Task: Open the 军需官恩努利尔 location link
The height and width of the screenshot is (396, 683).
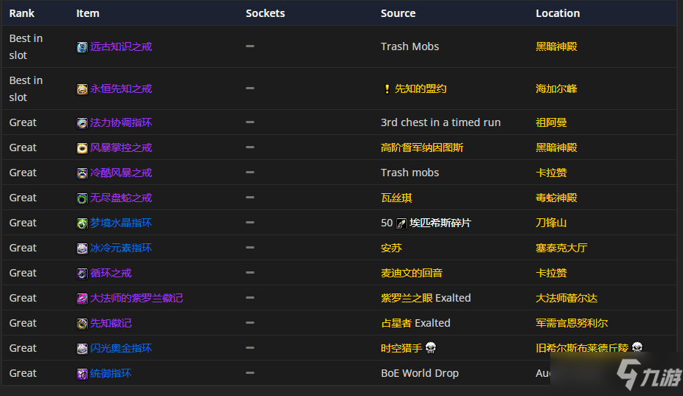Action: [x=572, y=323]
